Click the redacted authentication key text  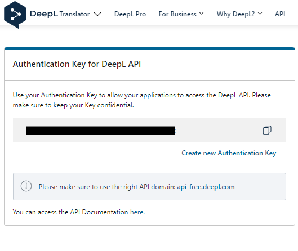[x=100, y=131]
